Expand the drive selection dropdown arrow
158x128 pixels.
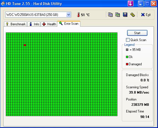(x=69, y=15)
